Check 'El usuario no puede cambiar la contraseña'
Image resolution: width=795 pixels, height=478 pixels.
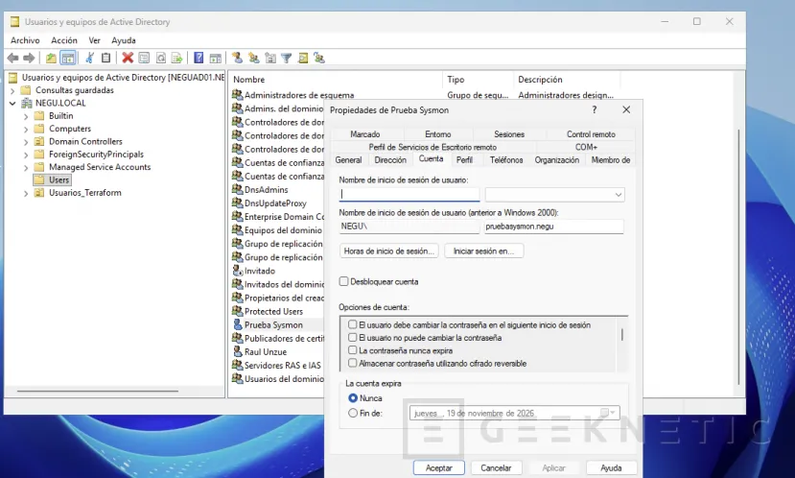352,337
